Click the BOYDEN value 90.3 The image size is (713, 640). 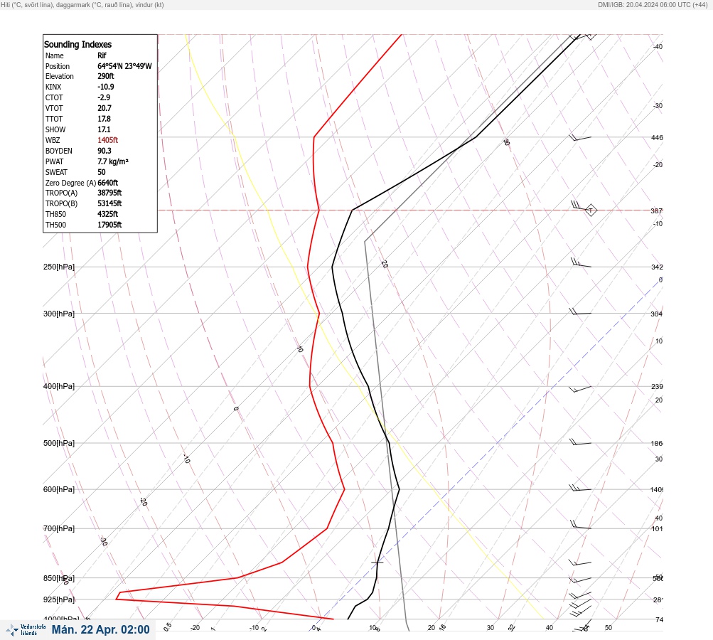pos(104,151)
